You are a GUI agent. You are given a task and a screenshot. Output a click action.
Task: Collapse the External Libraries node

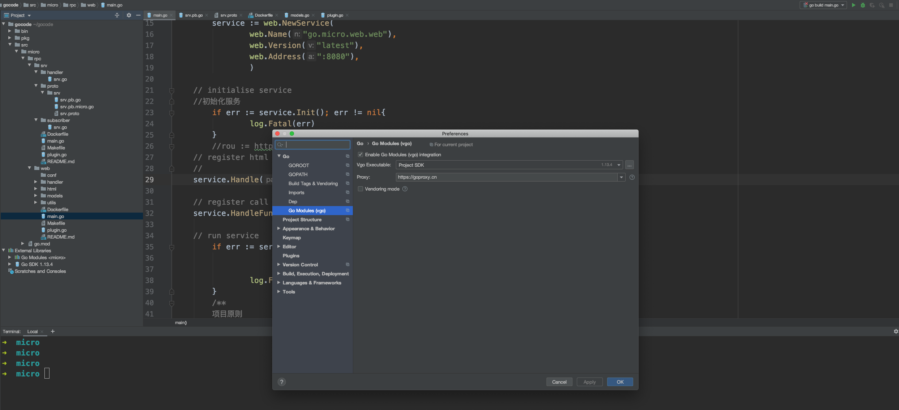pos(4,250)
